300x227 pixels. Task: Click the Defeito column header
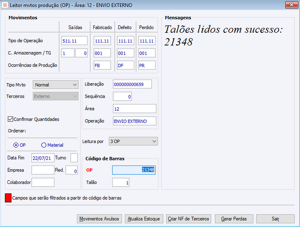pos(125,27)
